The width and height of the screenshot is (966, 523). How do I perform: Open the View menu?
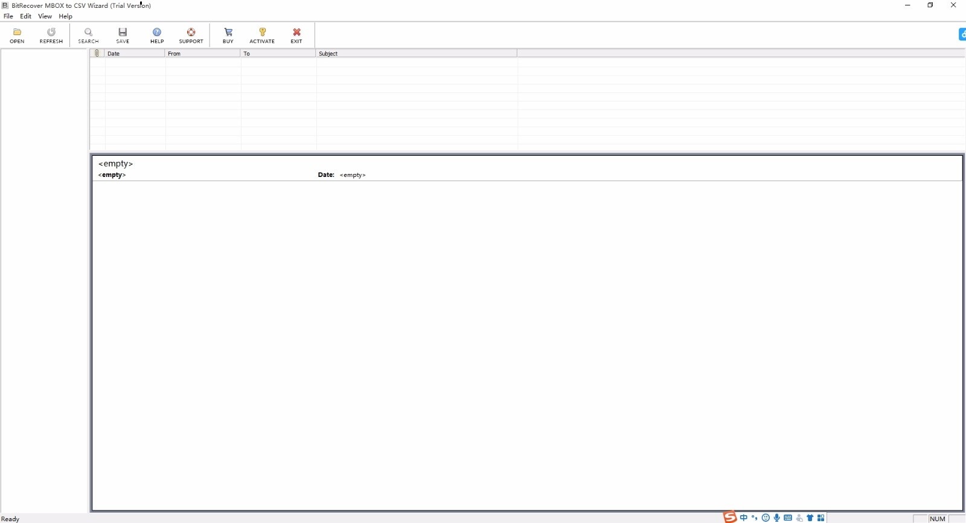[45, 16]
